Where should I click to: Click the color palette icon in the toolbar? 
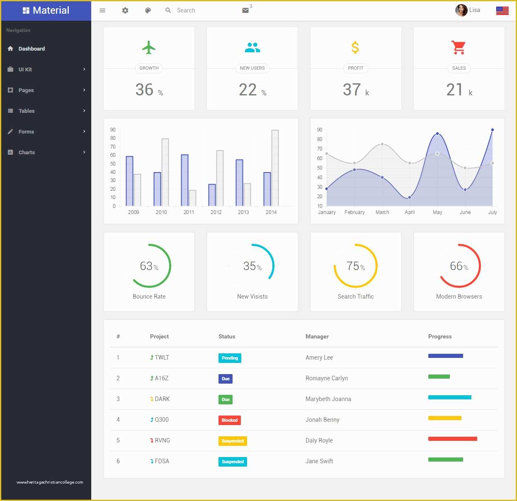[148, 10]
